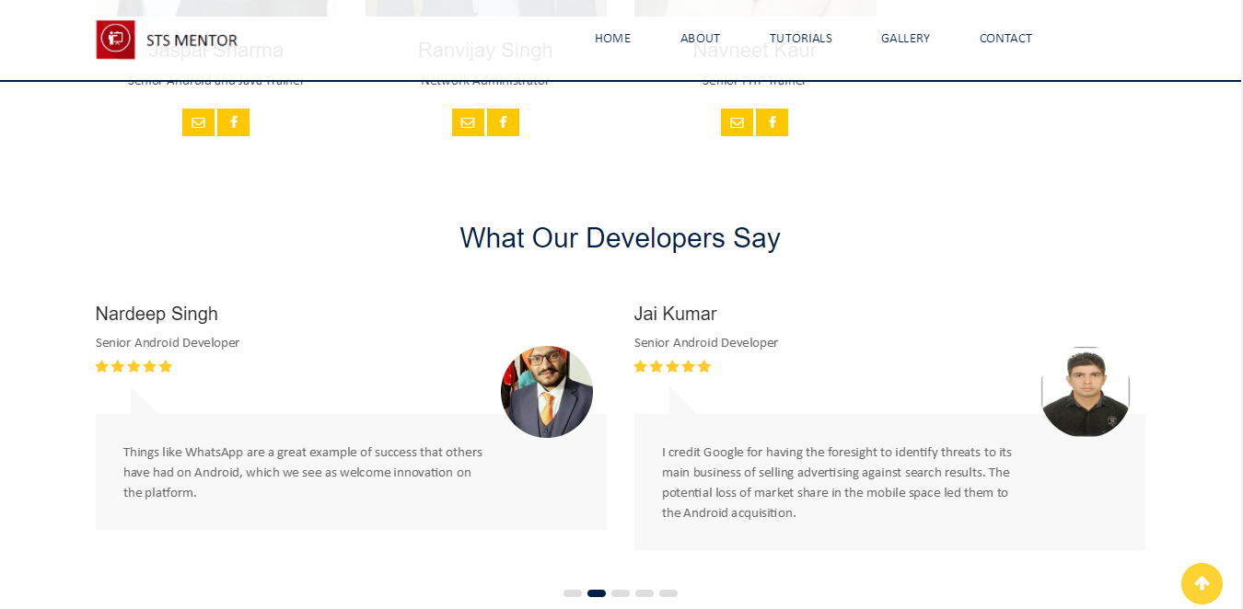Click Nardeep Singh's profile photo
Image resolution: width=1243 pixels, height=609 pixels.
coord(547,392)
